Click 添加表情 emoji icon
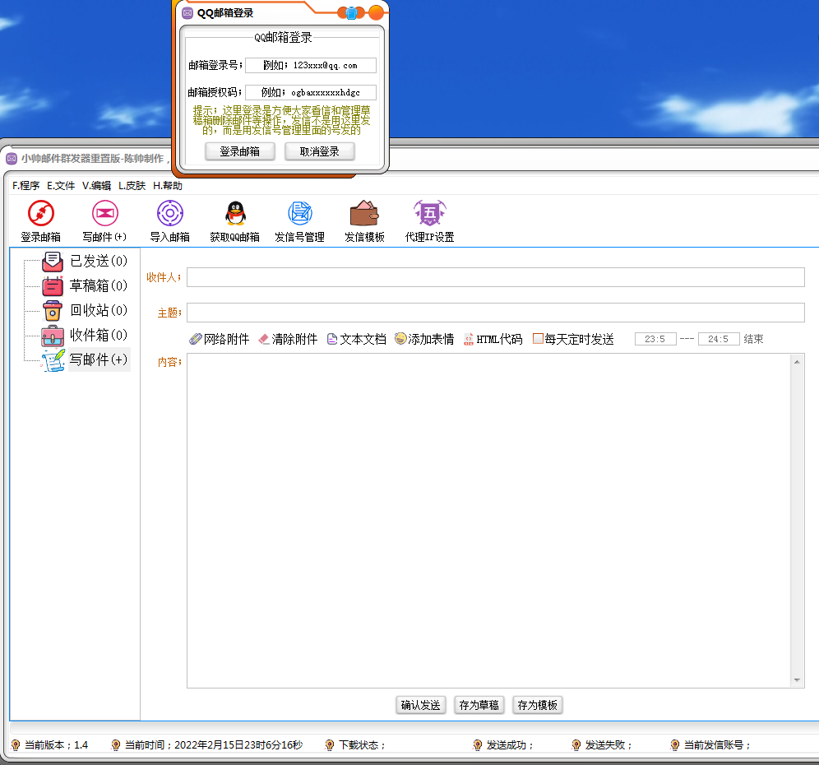 tap(401, 339)
